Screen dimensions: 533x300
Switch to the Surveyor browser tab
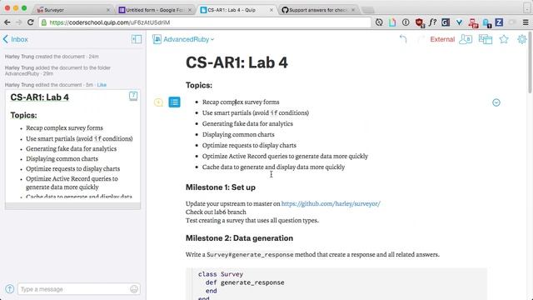73,10
